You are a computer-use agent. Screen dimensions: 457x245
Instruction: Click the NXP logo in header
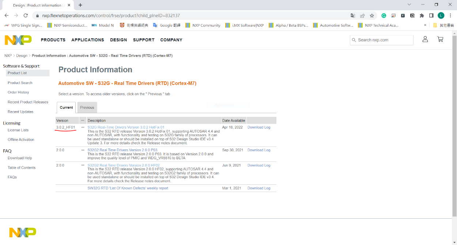click(18, 40)
